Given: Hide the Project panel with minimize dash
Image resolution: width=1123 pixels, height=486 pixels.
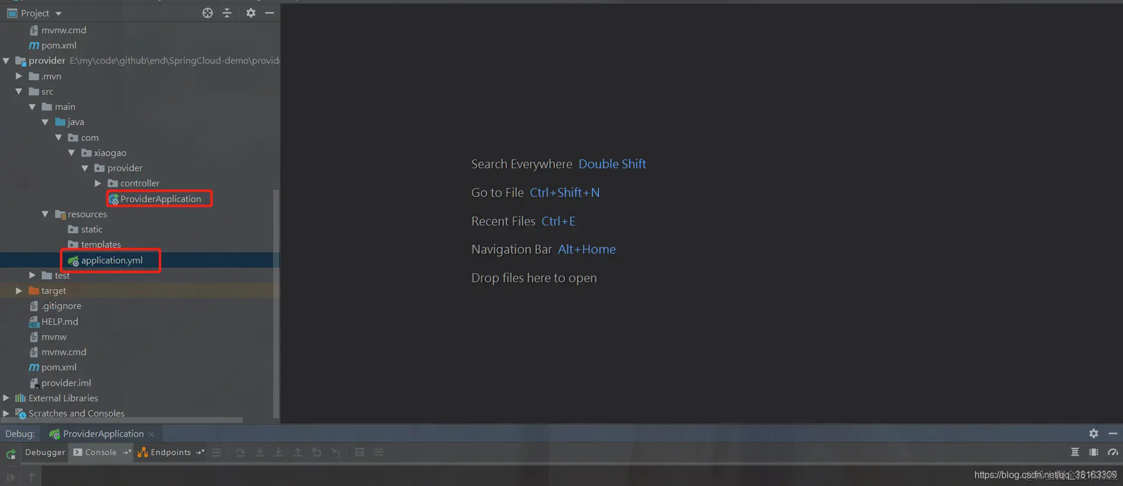Looking at the screenshot, I should pos(270,13).
